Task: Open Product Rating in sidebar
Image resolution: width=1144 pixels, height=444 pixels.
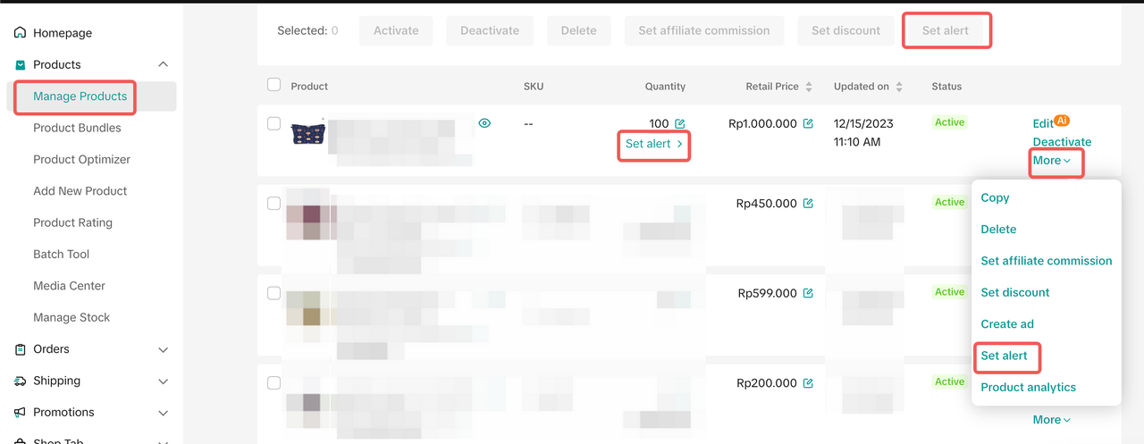Action: point(72,222)
